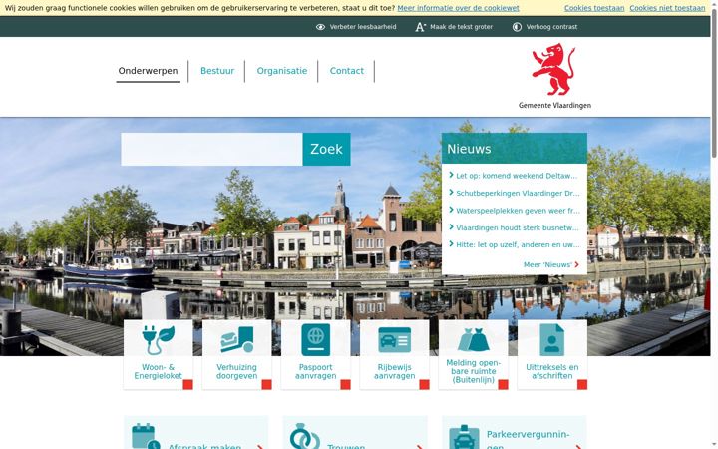Viewport: 718px width, 449px height.
Task: Click the car icon for Parkeervergunningen
Action: coord(464,437)
